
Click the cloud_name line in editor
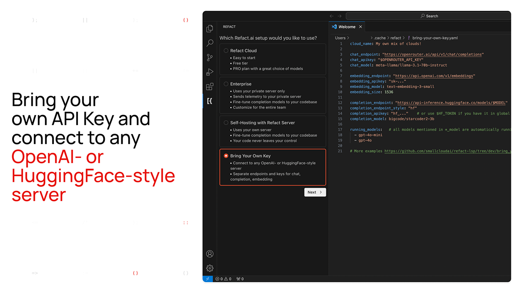tap(385, 44)
